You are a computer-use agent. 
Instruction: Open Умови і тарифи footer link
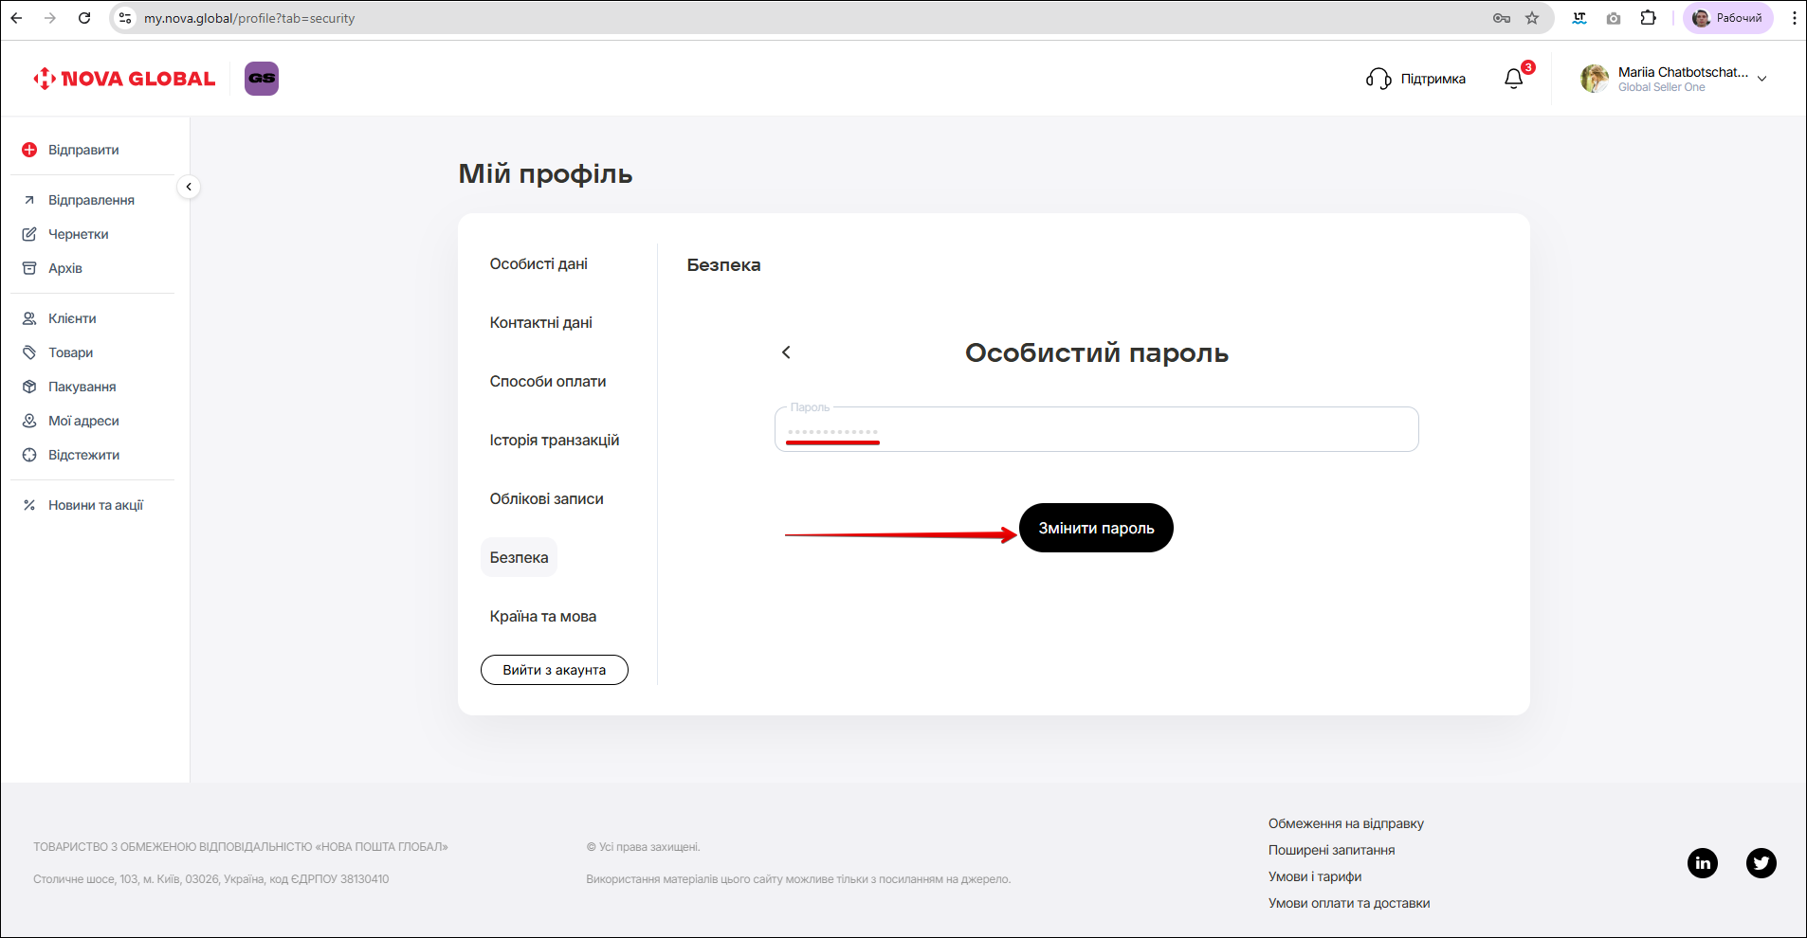click(x=1315, y=876)
